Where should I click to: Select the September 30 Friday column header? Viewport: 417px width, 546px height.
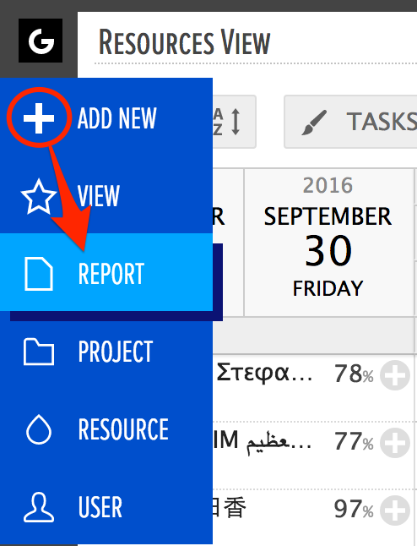[x=328, y=243]
